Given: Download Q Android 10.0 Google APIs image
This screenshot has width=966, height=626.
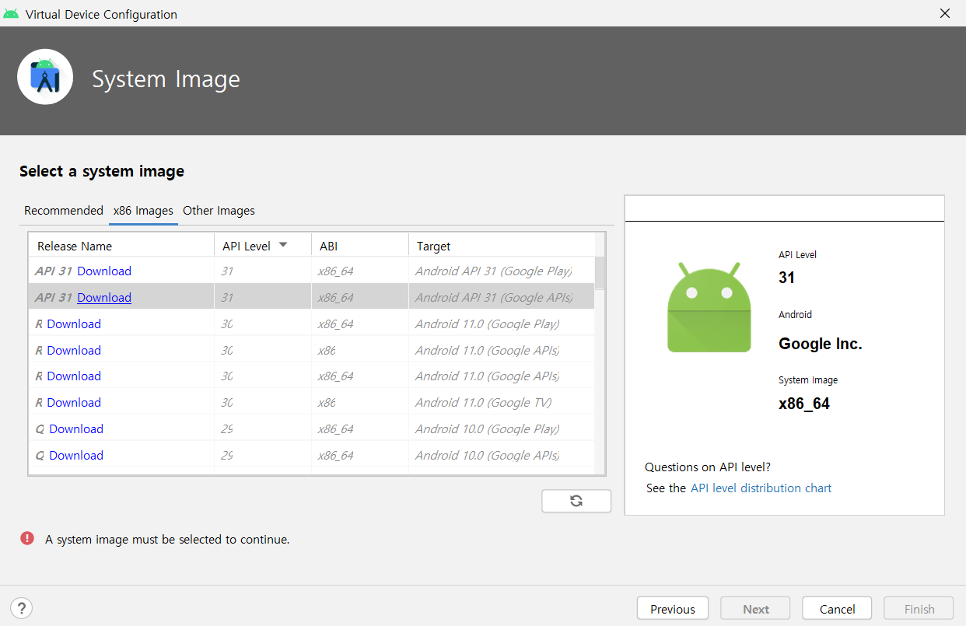Looking at the screenshot, I should [x=76, y=455].
